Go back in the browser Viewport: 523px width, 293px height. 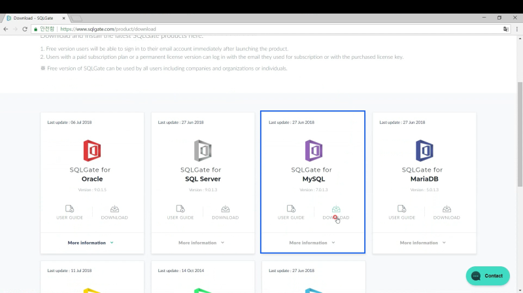pyautogui.click(x=6, y=29)
